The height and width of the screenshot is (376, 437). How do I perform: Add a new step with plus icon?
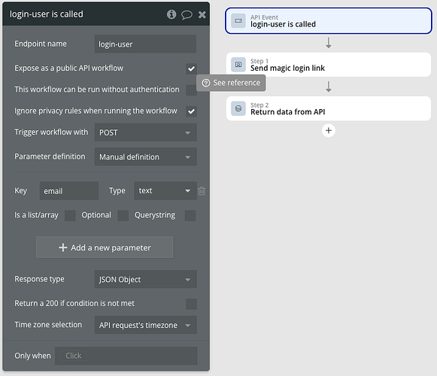pyautogui.click(x=329, y=130)
